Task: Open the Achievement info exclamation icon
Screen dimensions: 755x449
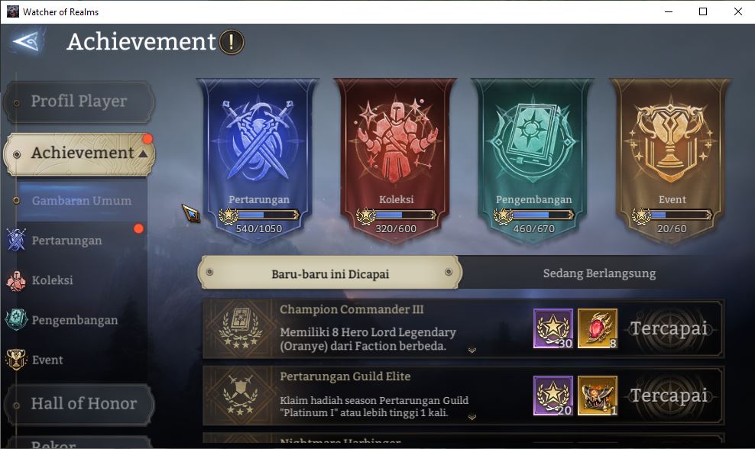Action: [x=232, y=42]
